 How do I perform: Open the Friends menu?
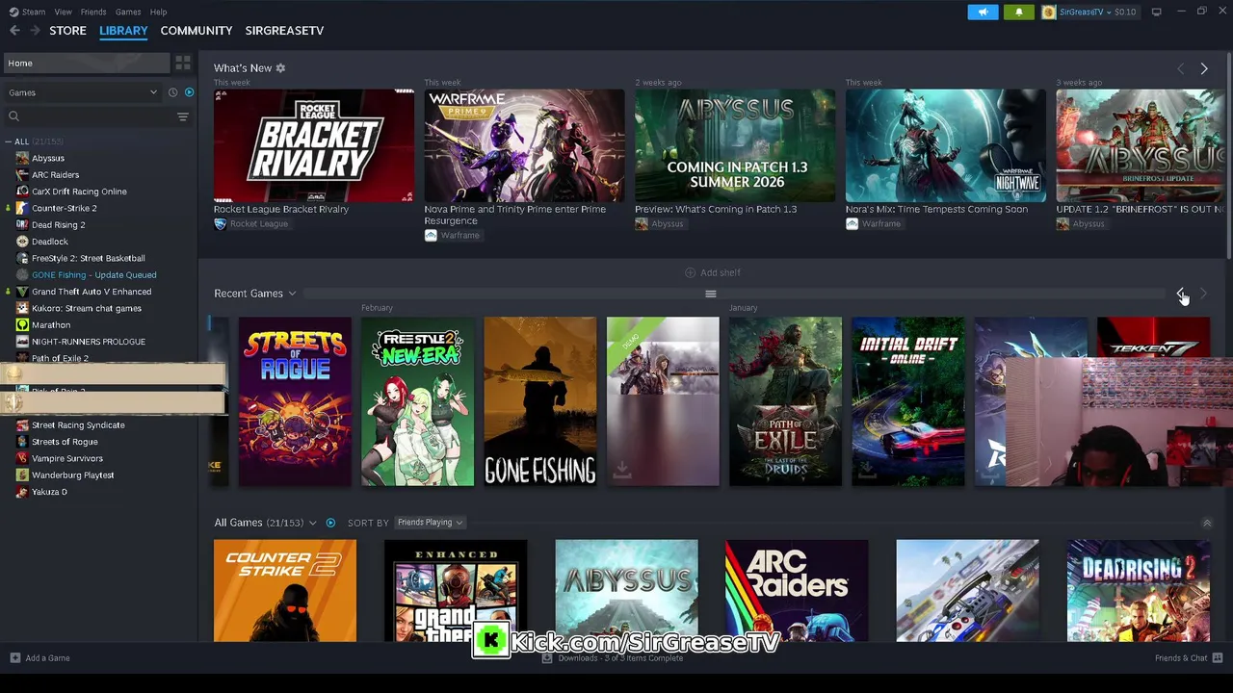(93, 12)
